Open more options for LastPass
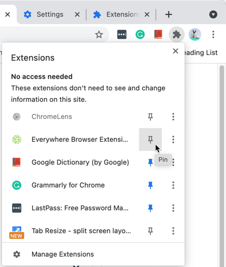Viewport: 226px width, 267px height. click(x=173, y=208)
